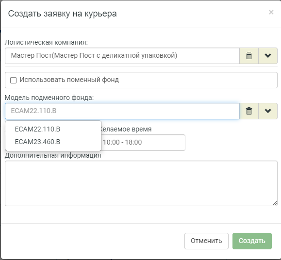
Task: Click the Дополнительная информация label
Action: (53, 155)
